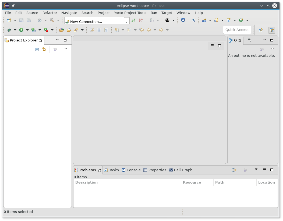
Task: Toggle the C/C++ perspective button
Action: [272, 30]
